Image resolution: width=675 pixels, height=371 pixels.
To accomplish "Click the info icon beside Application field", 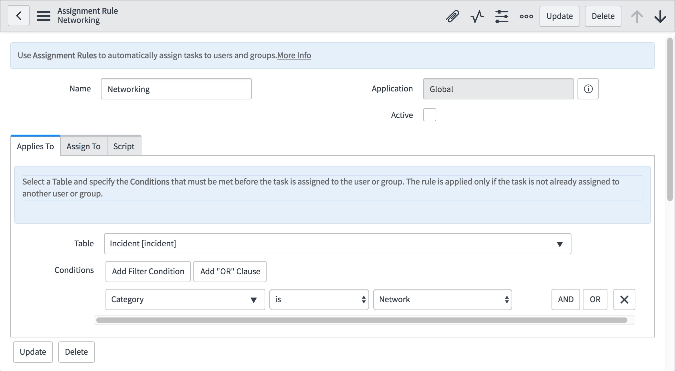I will point(588,89).
